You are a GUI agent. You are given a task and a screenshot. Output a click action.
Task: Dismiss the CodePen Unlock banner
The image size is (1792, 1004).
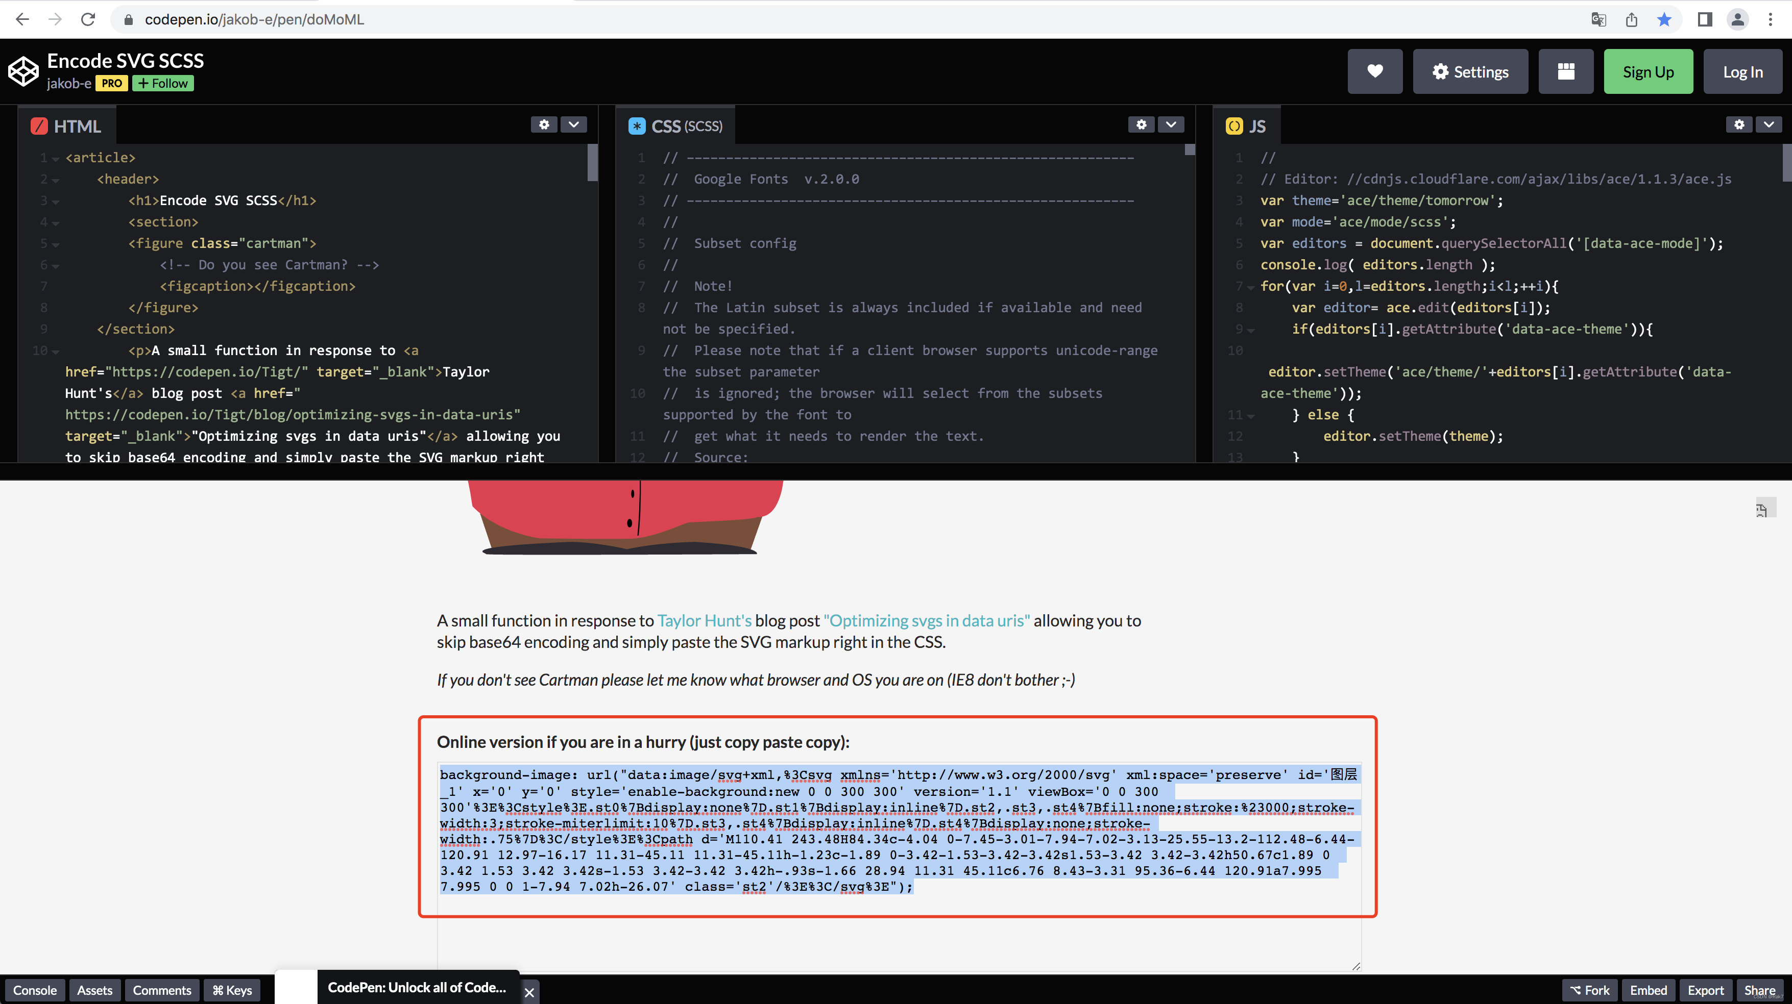coord(529,992)
